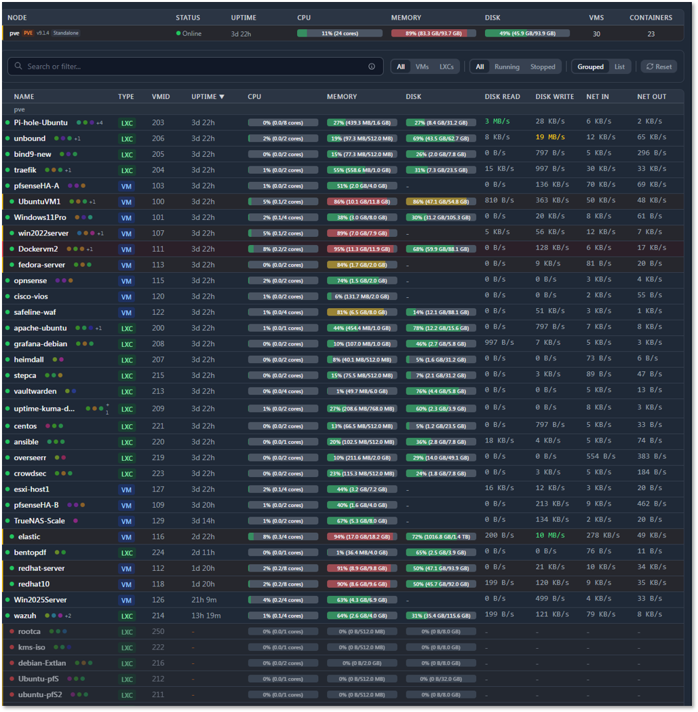
Task: Click the VM type badge next to pfsenseHA-A
Action: coord(126,185)
